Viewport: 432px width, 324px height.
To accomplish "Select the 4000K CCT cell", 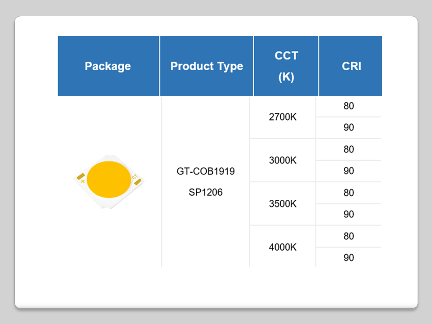I will click(283, 247).
